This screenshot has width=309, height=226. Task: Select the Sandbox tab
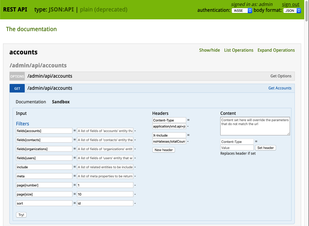(61, 102)
